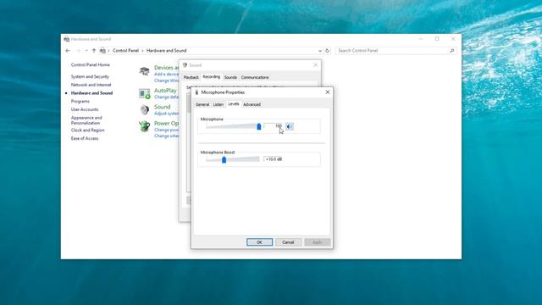This screenshot has height=305, width=542.
Task: Click the Power Options icon
Action: 145,126
